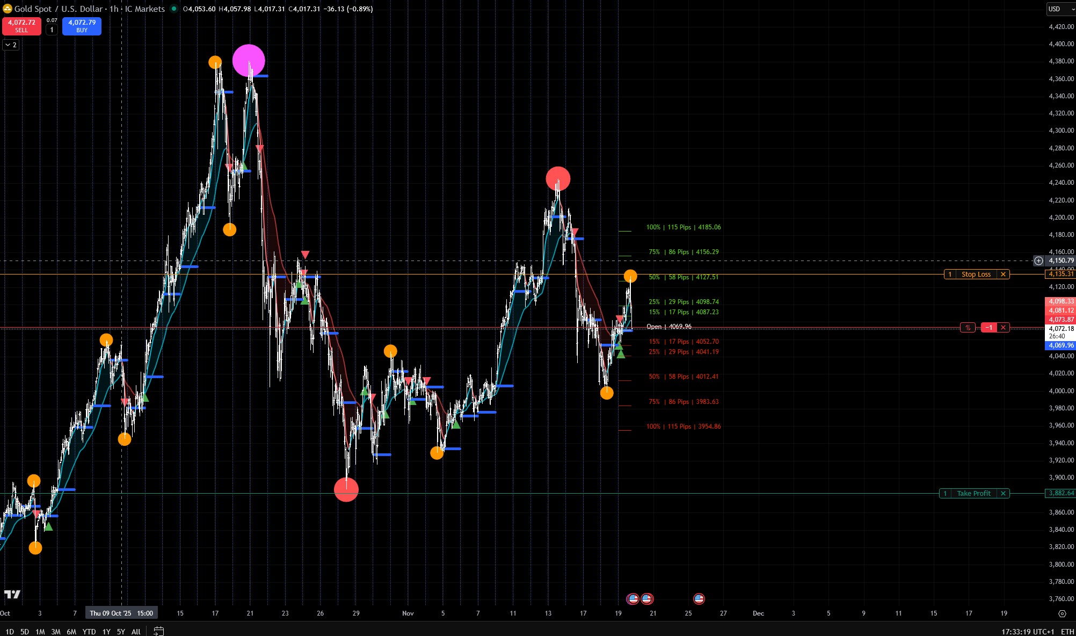This screenshot has height=636, width=1076.
Task: Cancel the Stop Loss order with X
Action: tap(1003, 274)
